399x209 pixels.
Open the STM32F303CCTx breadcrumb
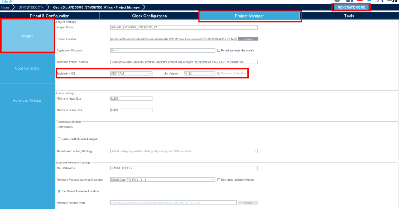point(31,7)
